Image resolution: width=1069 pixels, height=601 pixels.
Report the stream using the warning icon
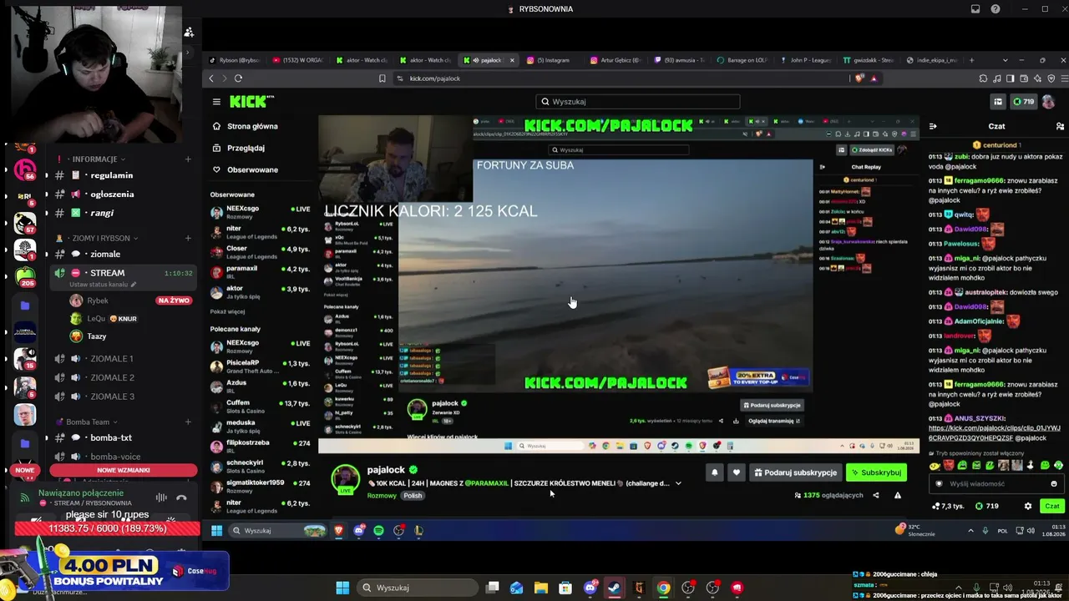(x=898, y=495)
